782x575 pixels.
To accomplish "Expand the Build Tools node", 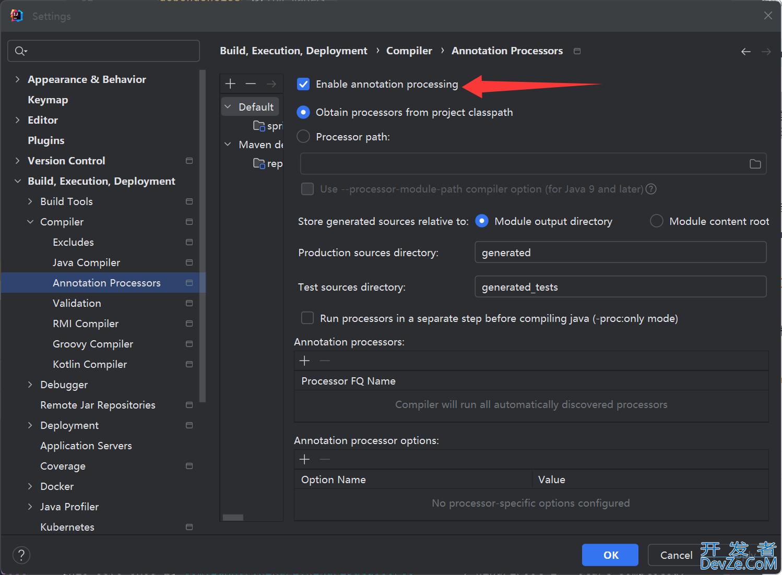I will [x=30, y=201].
